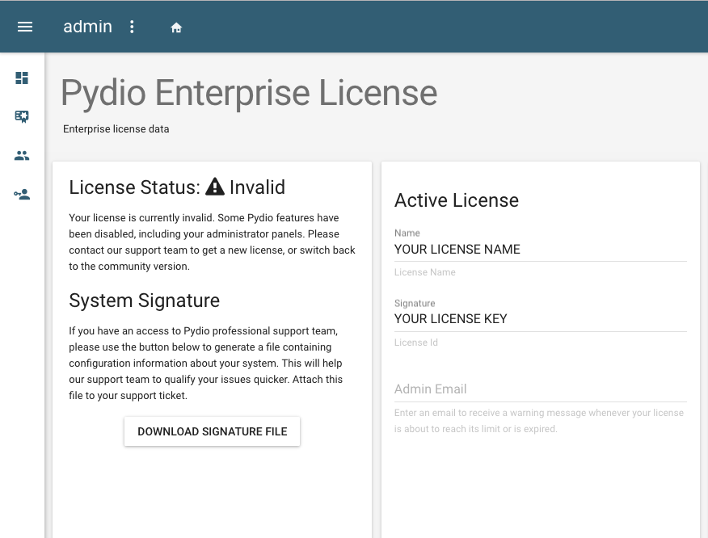Go to the home icon
708x538 pixels.
176,27
